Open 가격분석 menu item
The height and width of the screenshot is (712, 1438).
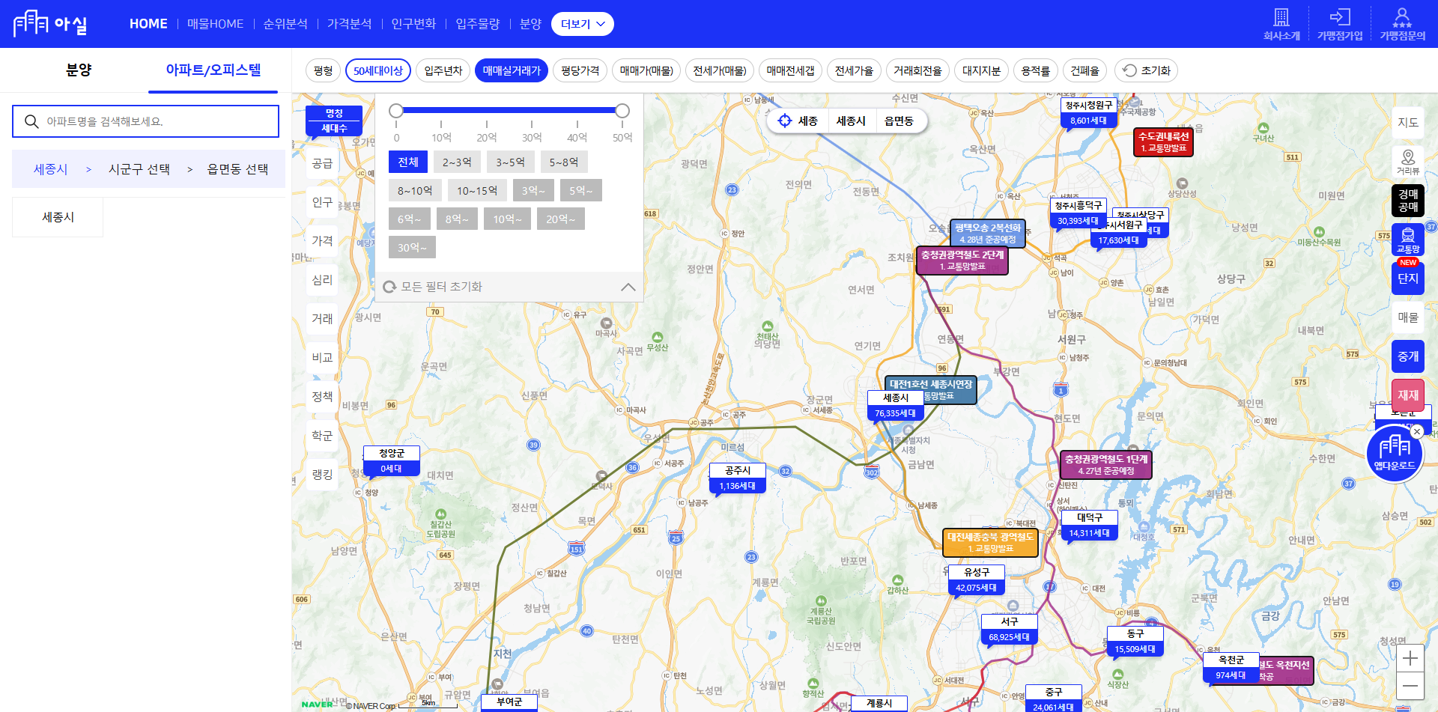[x=349, y=24]
